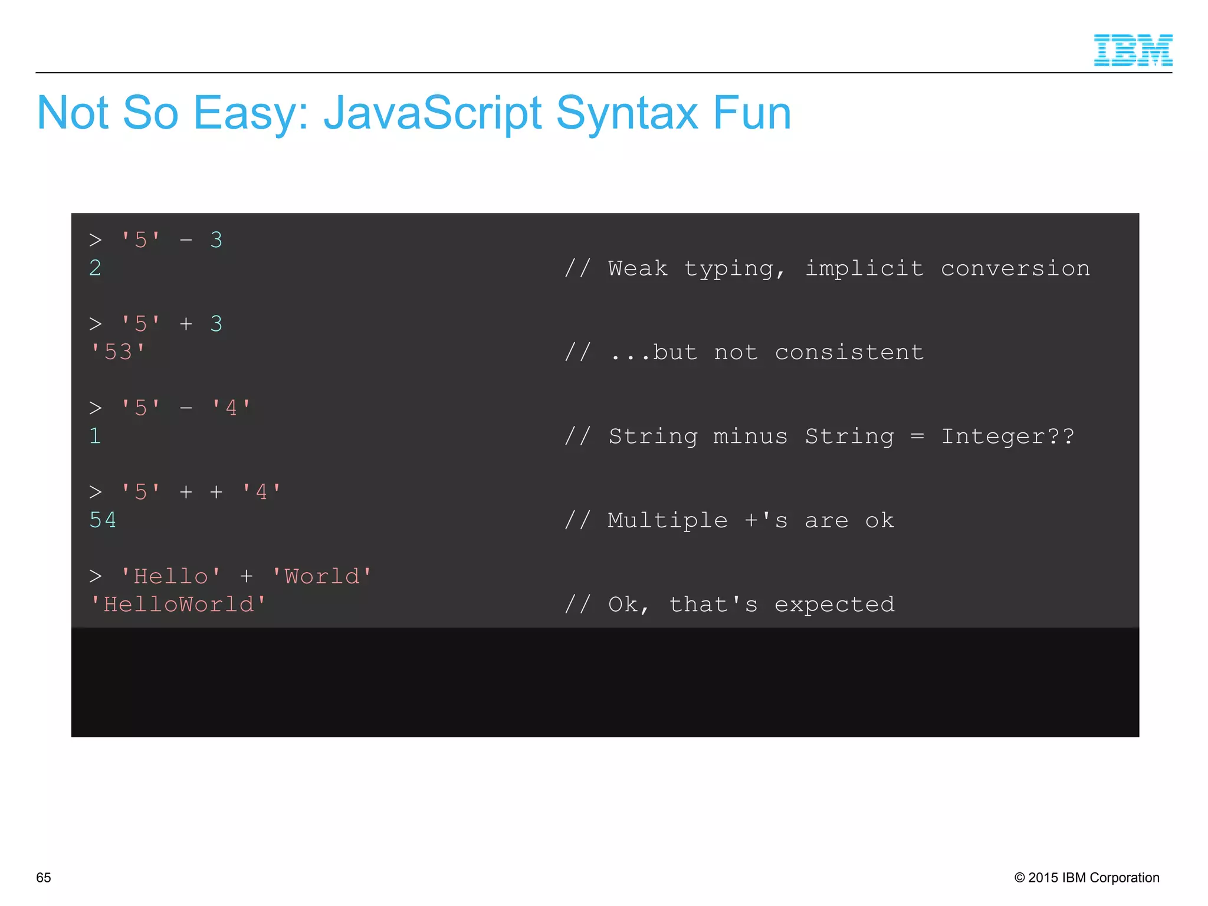Click the slide title 'Not So Easy: JavaScript Syntax Fun'

[x=414, y=113]
